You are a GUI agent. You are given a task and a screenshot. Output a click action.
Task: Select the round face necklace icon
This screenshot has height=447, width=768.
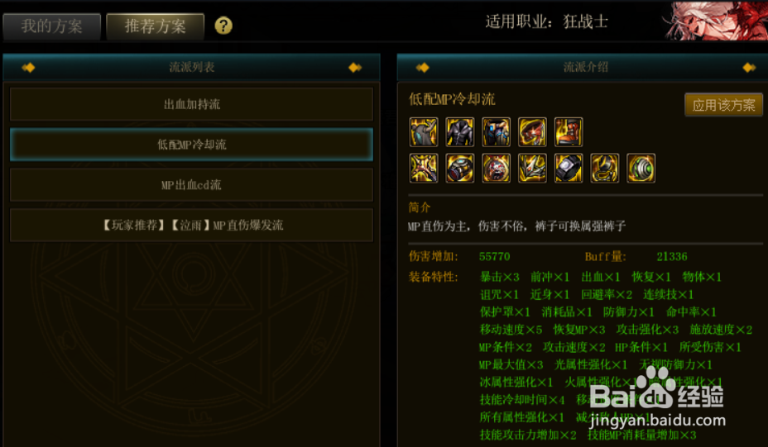(x=497, y=169)
